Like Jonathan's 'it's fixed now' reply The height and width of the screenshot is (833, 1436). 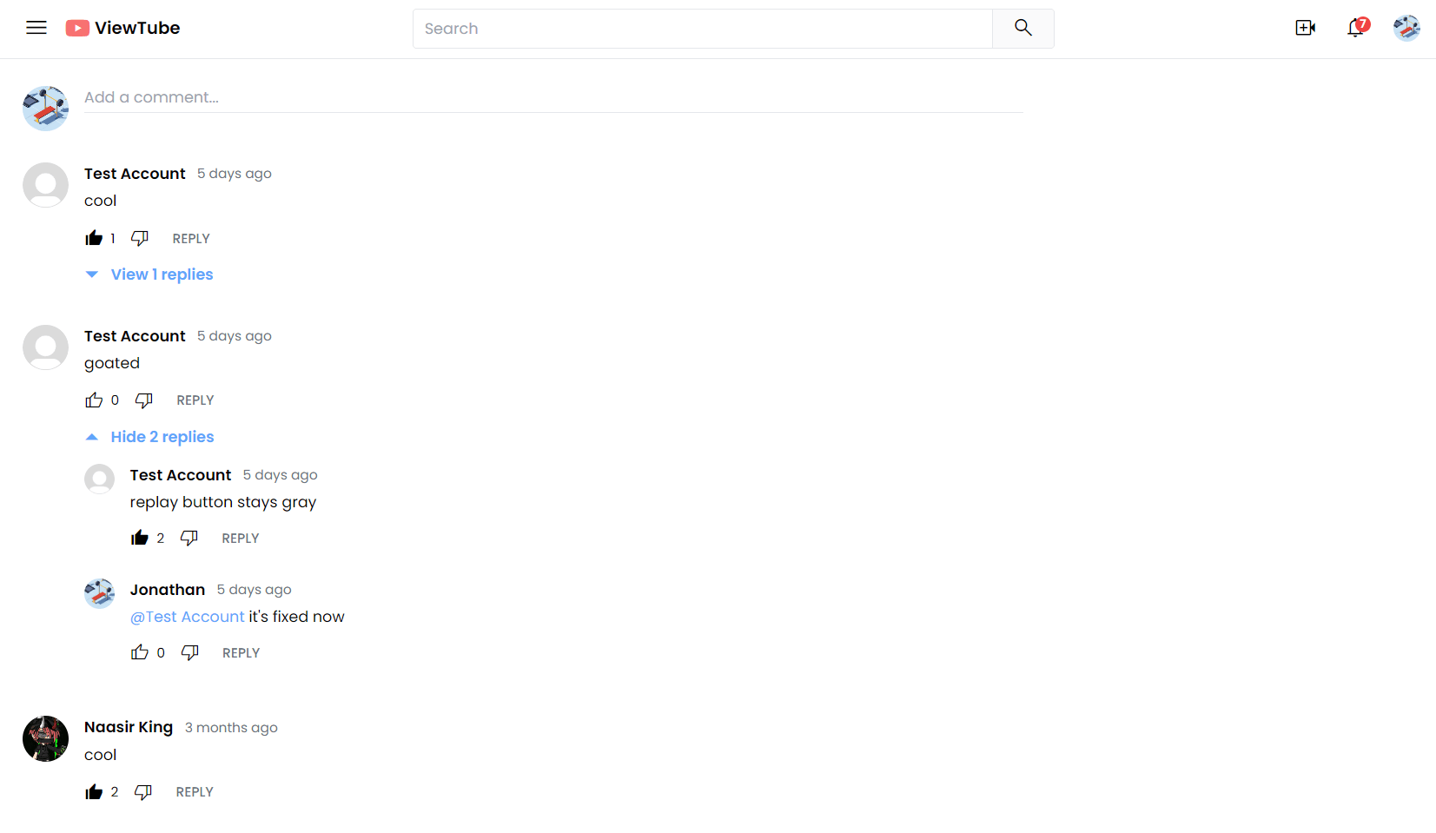click(x=140, y=653)
